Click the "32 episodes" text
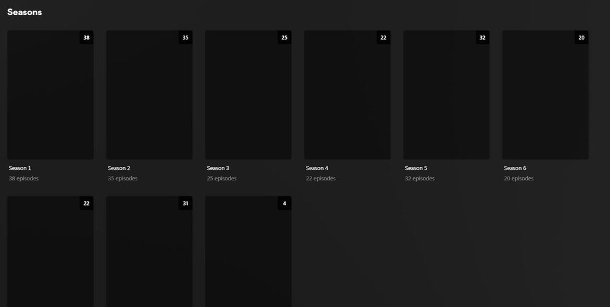This screenshot has width=610, height=307. (x=420, y=179)
